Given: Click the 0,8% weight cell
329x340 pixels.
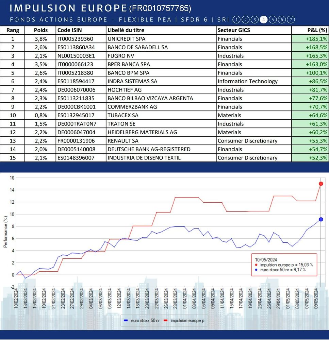Looking at the screenshot, I should coord(40,115).
